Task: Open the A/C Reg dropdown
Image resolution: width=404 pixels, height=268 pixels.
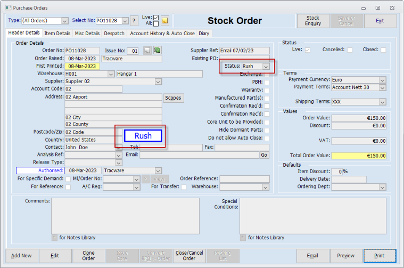Action: point(137,187)
